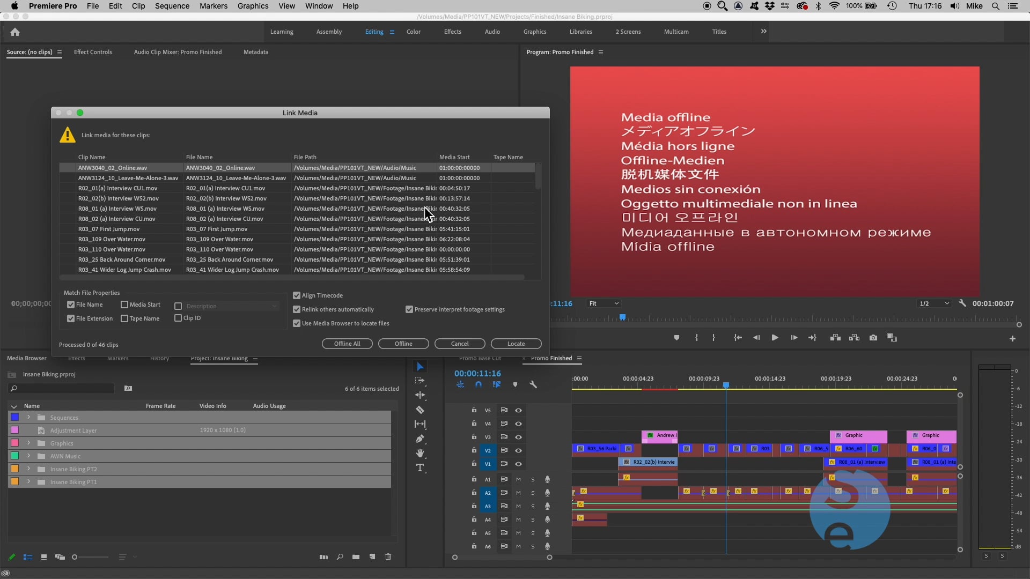
Task: Click Add Marker in Program monitor
Action: (x=676, y=338)
